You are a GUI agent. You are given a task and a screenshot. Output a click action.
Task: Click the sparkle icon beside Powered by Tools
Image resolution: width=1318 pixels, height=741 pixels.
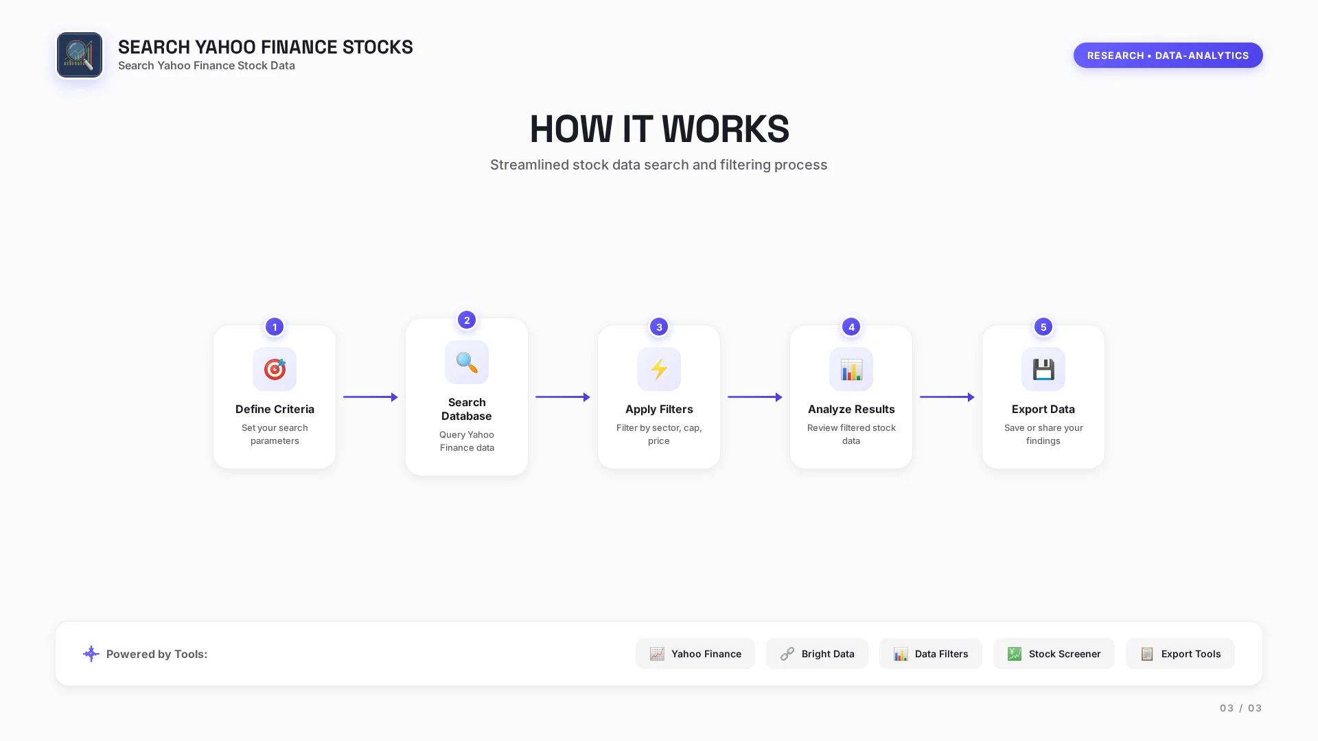(91, 654)
